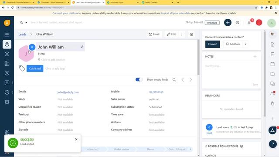The width and height of the screenshot is (279, 157).
Task: Open the user avatar profile menu
Action: [272, 23]
